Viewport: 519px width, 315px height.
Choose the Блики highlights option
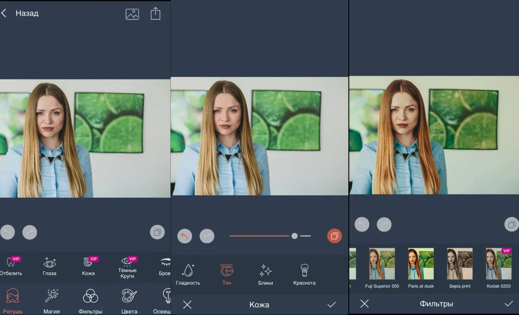[266, 275]
